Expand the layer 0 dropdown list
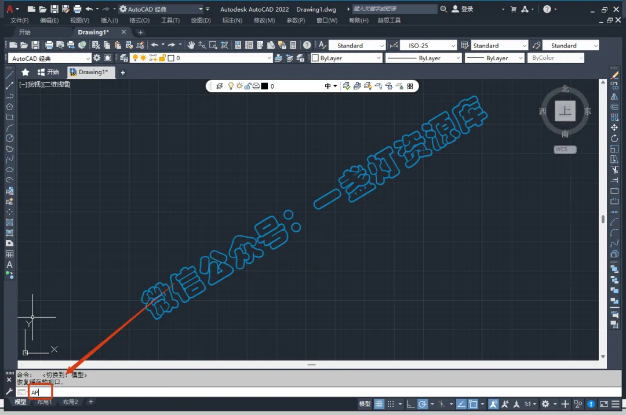 (x=269, y=59)
